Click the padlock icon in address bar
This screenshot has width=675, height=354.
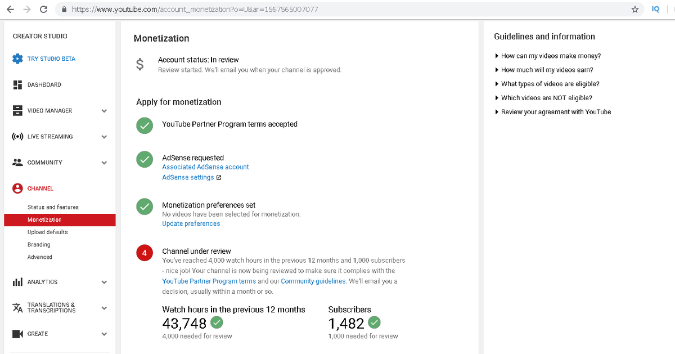click(64, 10)
